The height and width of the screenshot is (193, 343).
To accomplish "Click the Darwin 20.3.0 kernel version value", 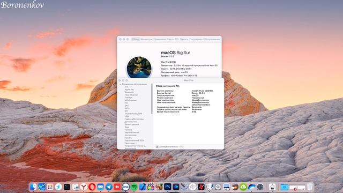I will click(x=198, y=93).
